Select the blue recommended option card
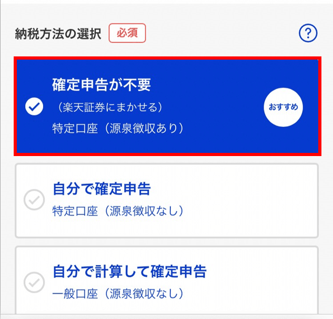The width and height of the screenshot is (333, 319). [167, 106]
